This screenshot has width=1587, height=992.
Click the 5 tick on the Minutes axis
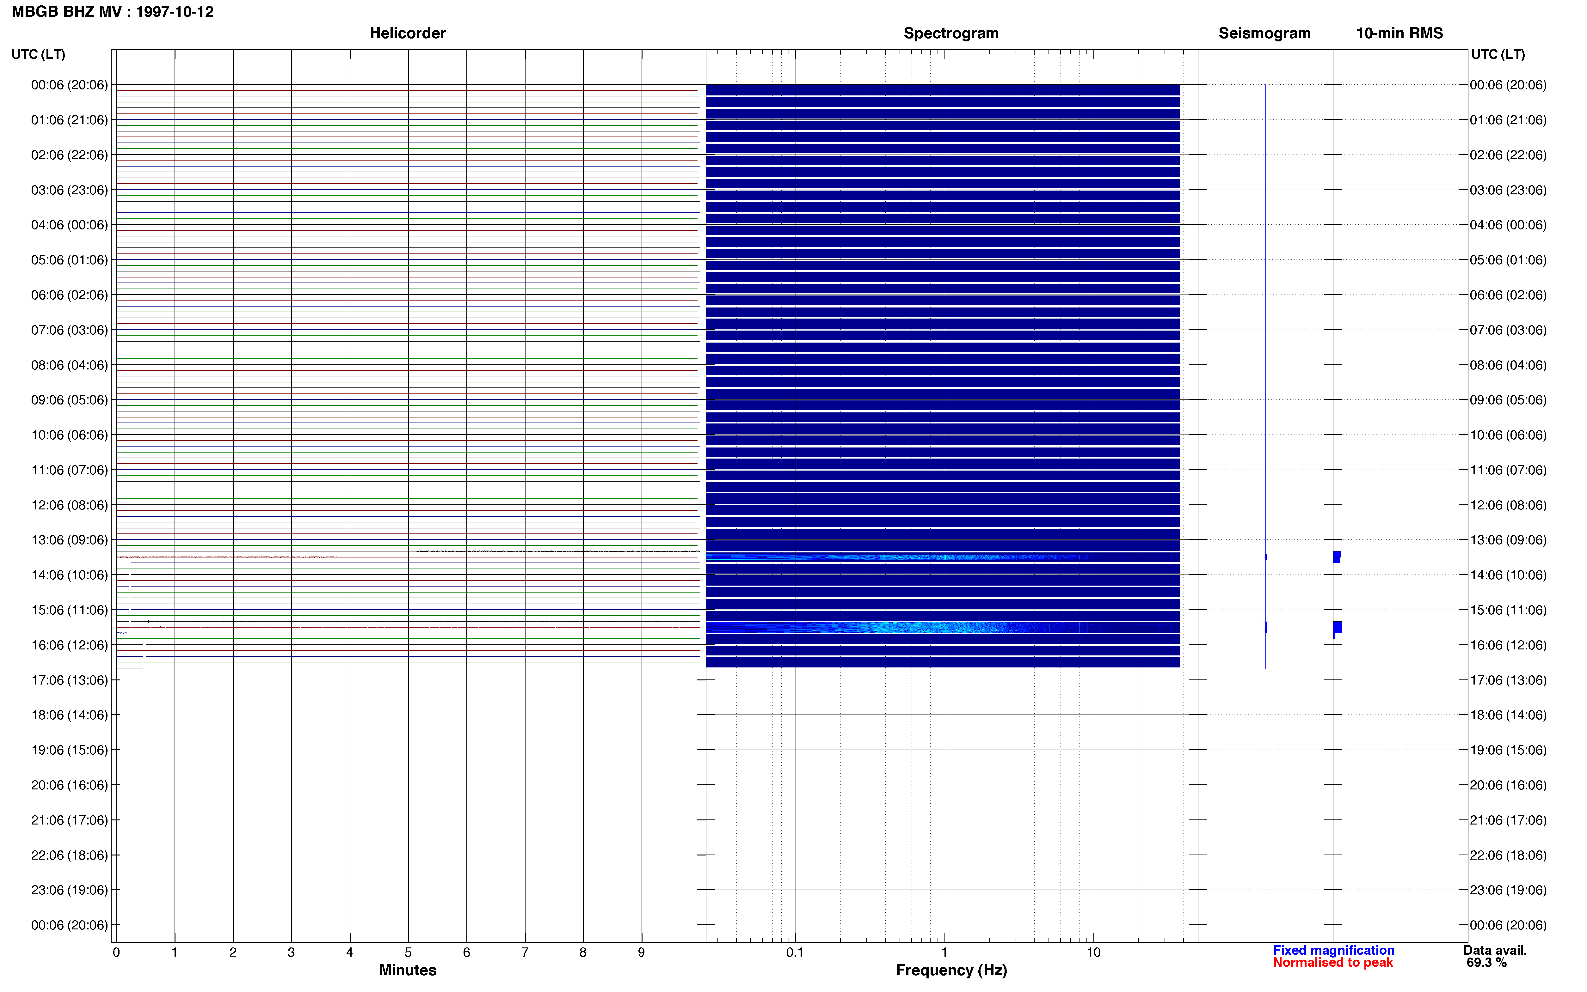(408, 952)
